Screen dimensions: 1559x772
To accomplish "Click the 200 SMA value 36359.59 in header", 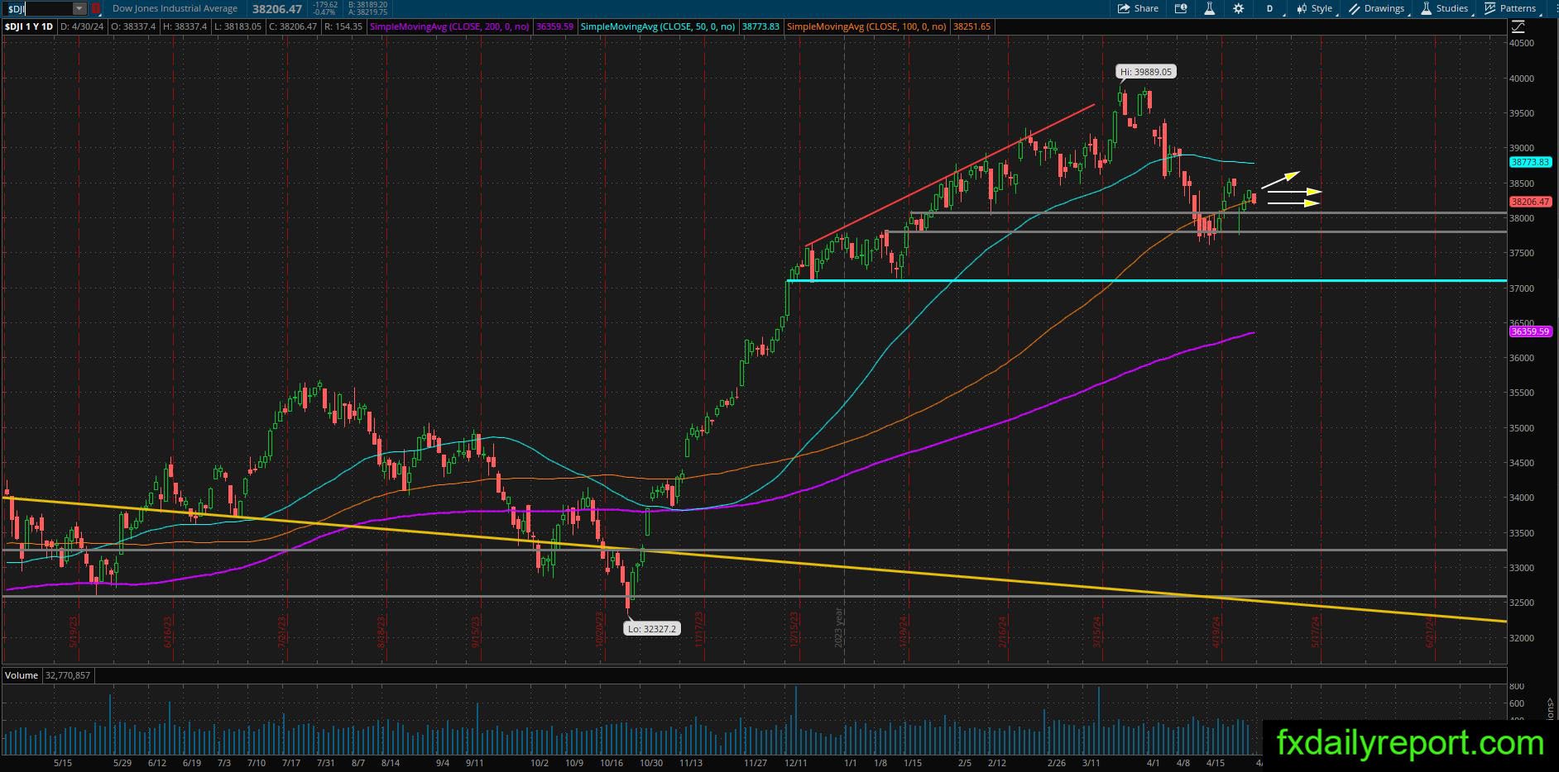I will (554, 26).
